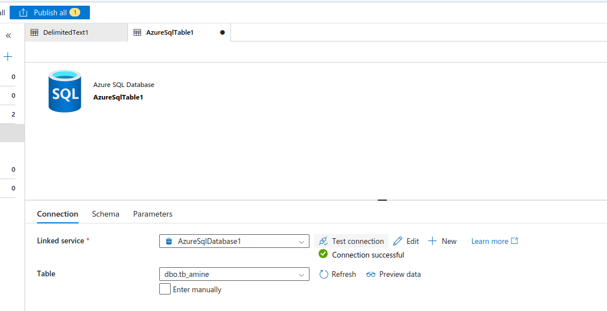Click the Publish all button
Screen dimensions: 607x311
click(x=49, y=13)
